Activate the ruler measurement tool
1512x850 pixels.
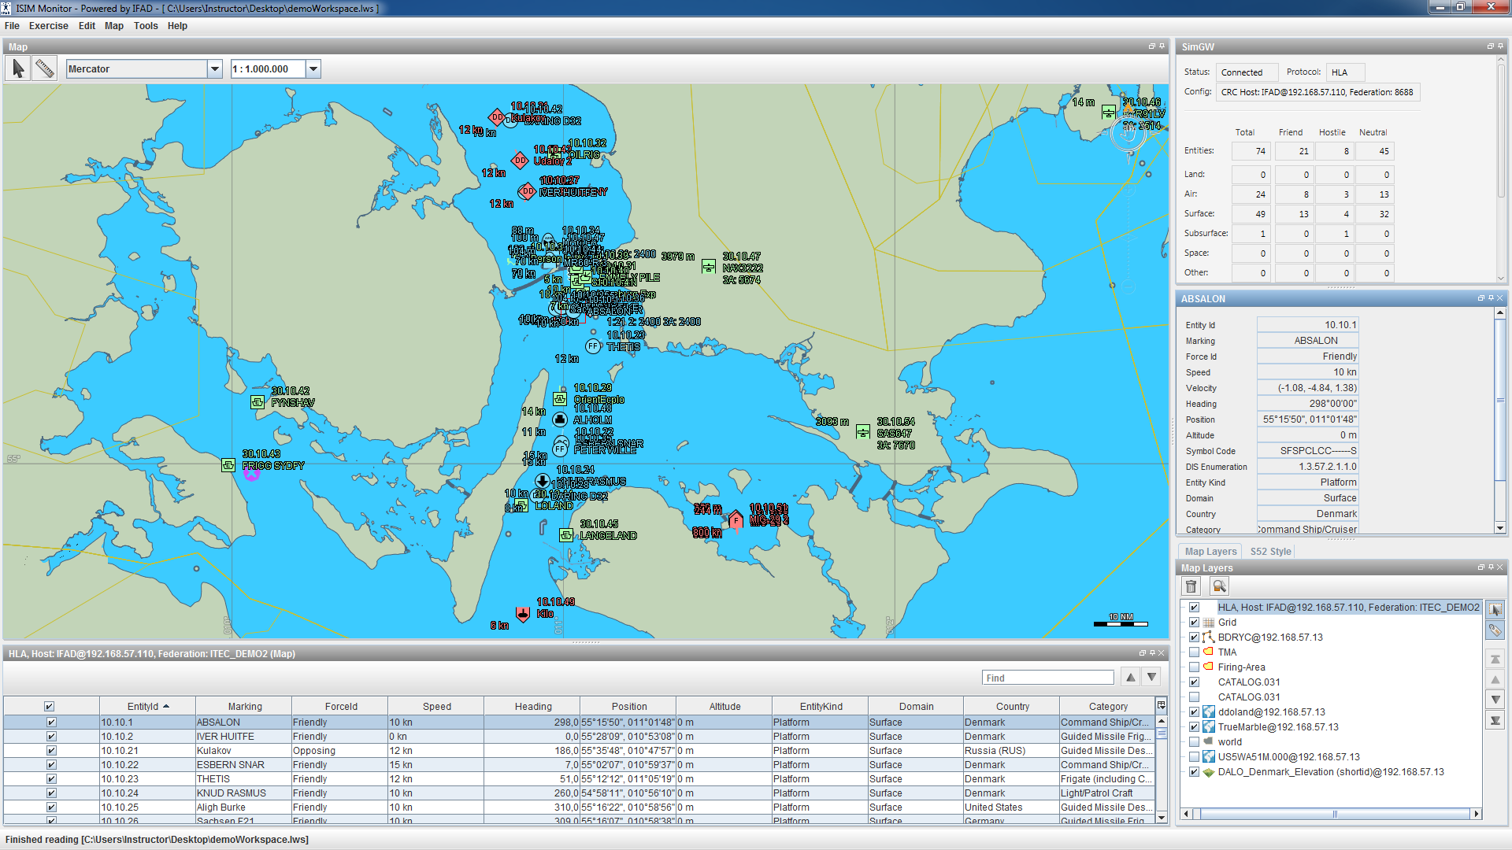(x=45, y=69)
